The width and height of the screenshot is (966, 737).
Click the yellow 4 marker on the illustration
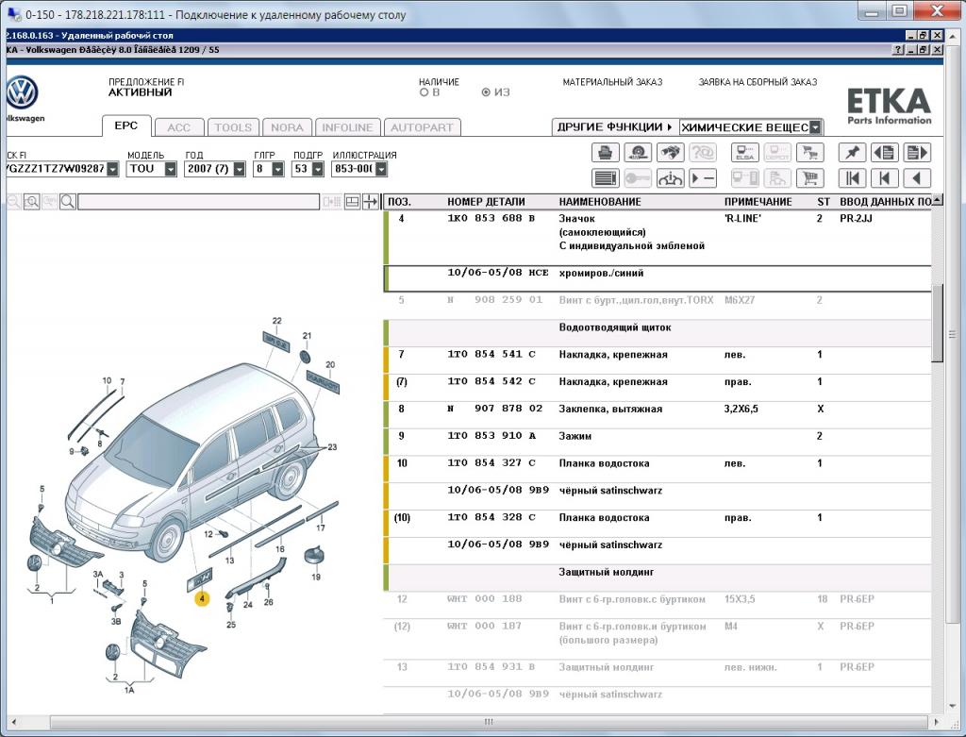click(x=202, y=598)
